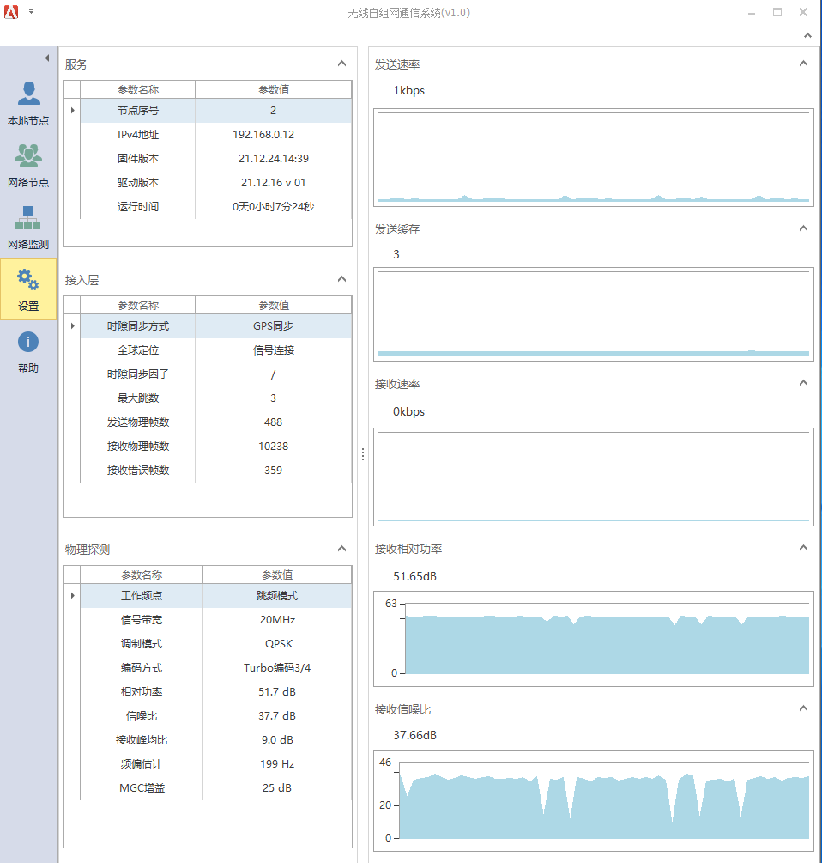Viewport: 822px width, 863px height.
Task: Click the row indicator arrow beside 时隙同步方式
Action: (x=73, y=326)
